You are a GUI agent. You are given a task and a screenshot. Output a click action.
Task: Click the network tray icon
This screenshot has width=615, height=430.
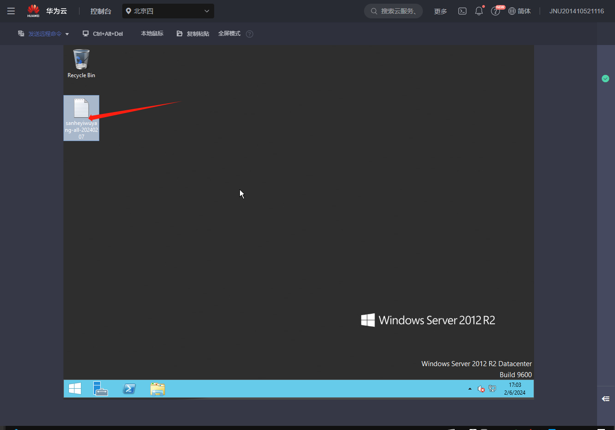coord(492,389)
